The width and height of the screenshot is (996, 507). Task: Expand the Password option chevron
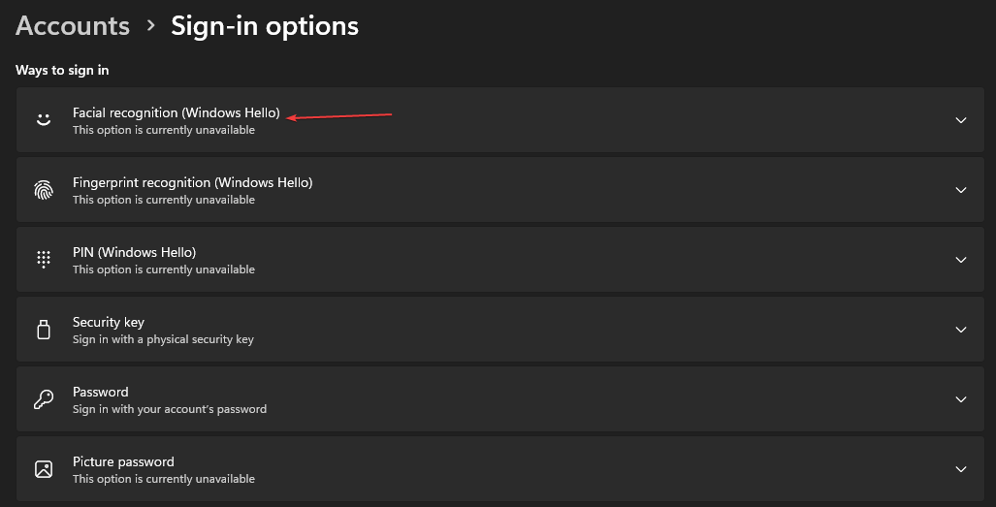[x=961, y=399]
